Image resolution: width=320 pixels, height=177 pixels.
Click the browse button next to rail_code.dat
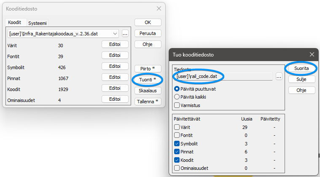pyautogui.click(x=279, y=76)
